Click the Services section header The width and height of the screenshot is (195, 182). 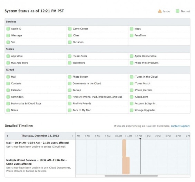point(97,22)
